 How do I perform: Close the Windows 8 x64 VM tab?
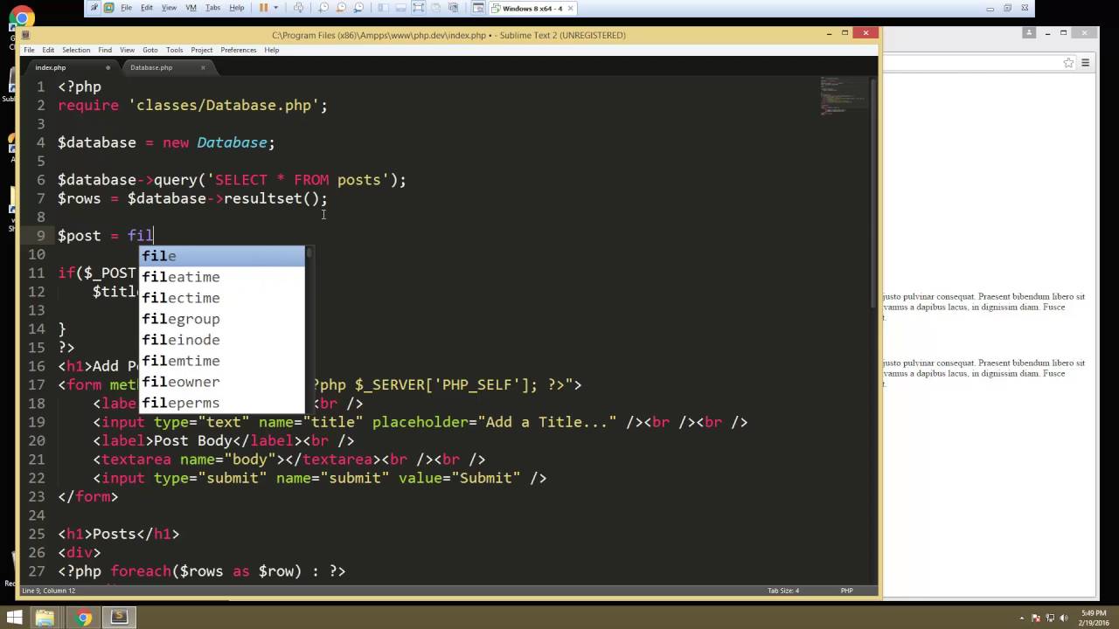coord(570,8)
